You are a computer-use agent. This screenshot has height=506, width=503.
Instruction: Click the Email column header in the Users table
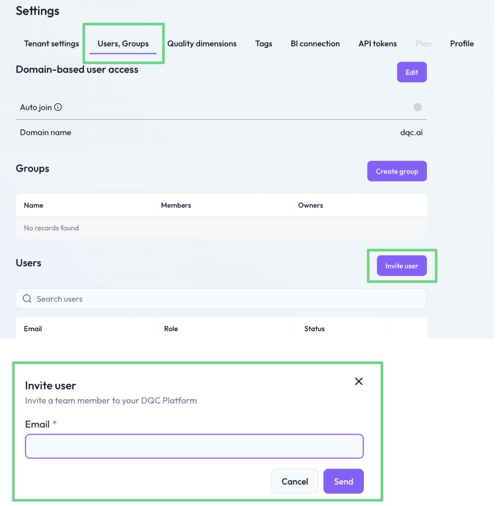pyautogui.click(x=33, y=329)
